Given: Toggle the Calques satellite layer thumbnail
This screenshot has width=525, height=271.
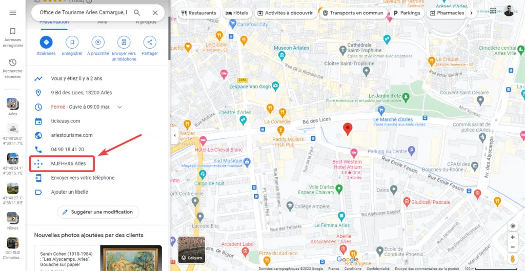Looking at the screenshot, I should [x=192, y=250].
